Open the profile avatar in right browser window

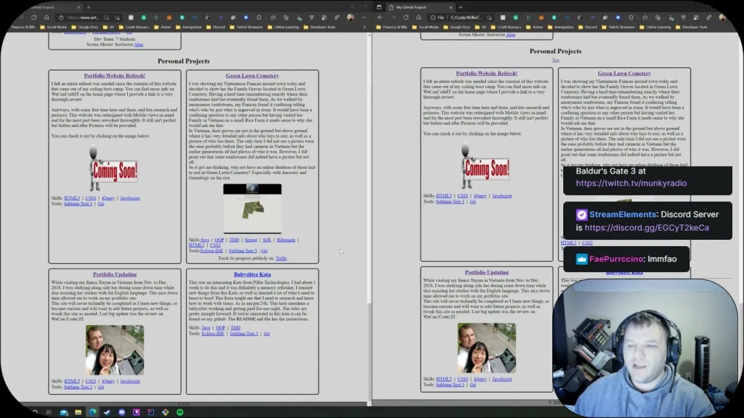click(721, 17)
